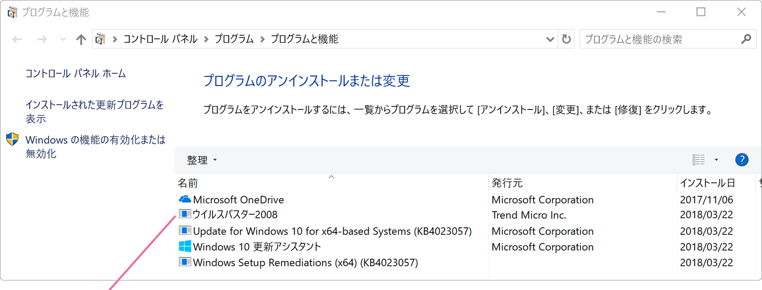Sort by the インストール日 column header

coord(708,183)
